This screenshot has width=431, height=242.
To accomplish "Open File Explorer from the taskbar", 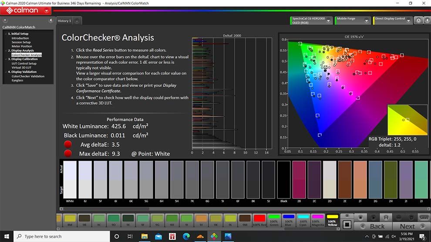I will point(144,236).
